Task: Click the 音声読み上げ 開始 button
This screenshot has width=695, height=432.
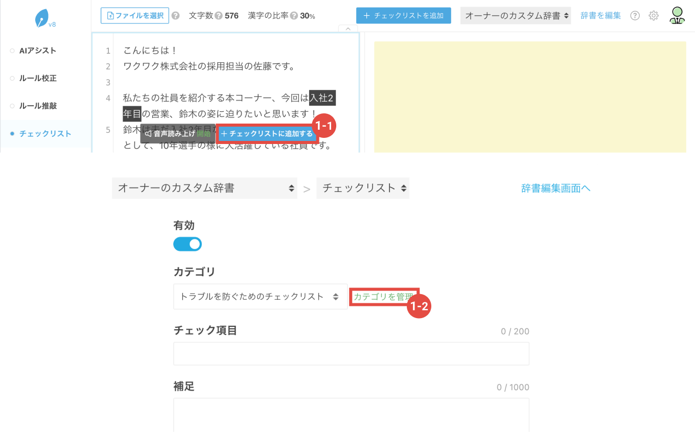Action: pyautogui.click(x=178, y=134)
